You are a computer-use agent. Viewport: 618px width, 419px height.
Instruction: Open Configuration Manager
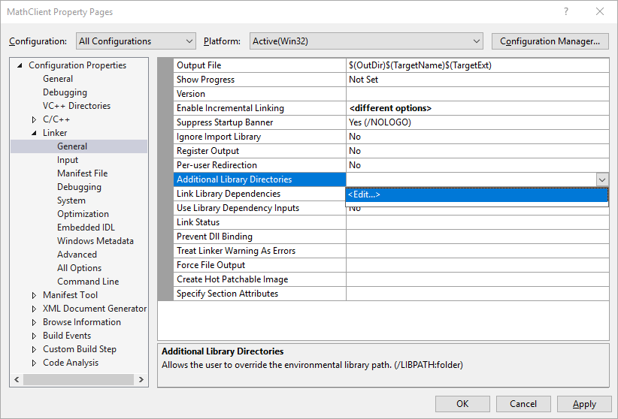[x=550, y=41]
